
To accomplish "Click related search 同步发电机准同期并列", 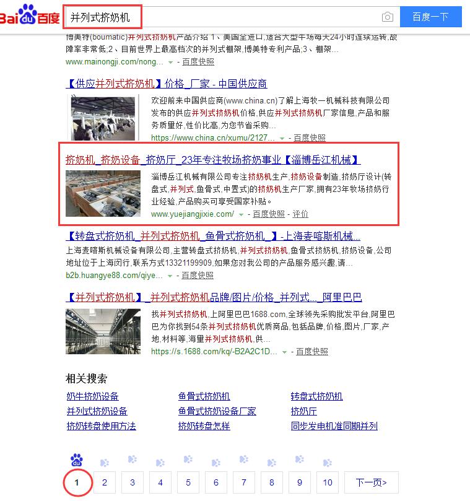I will point(334,426).
